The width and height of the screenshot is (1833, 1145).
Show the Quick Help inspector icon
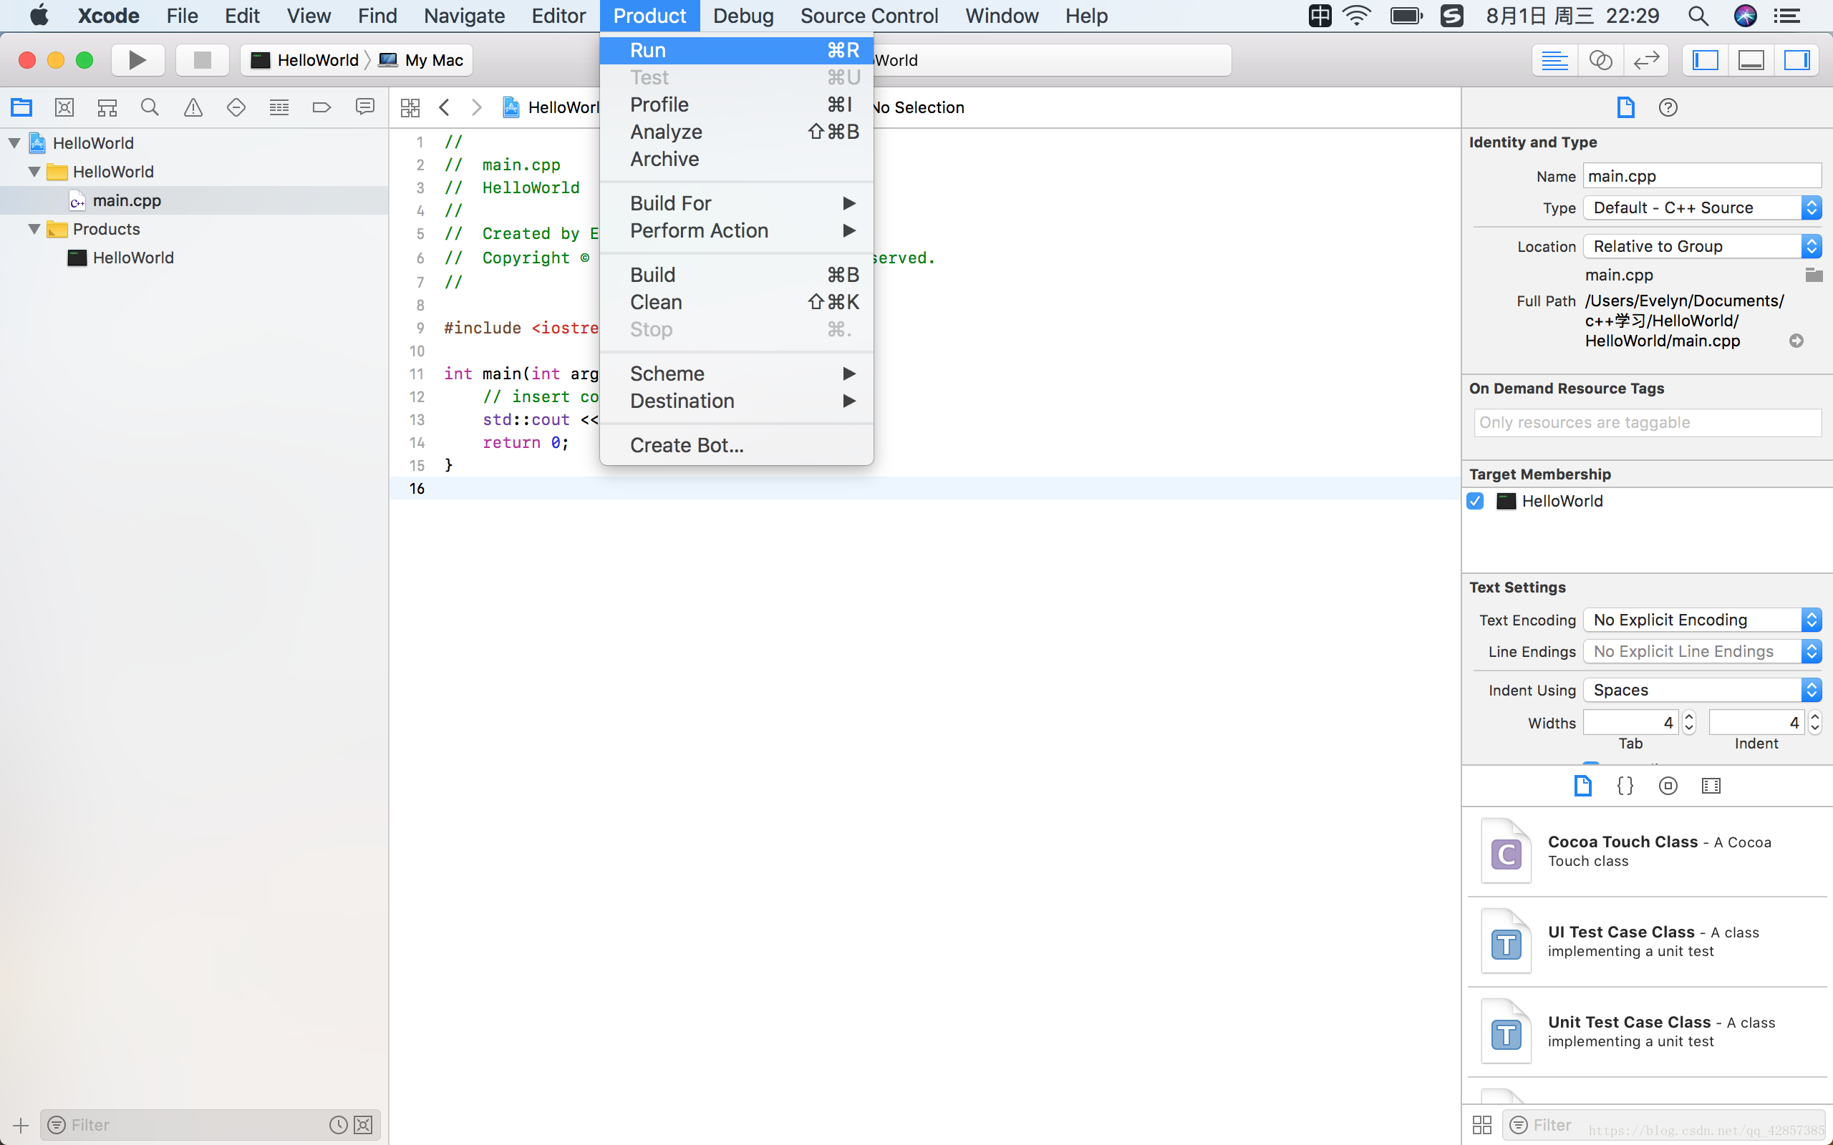coord(1668,107)
